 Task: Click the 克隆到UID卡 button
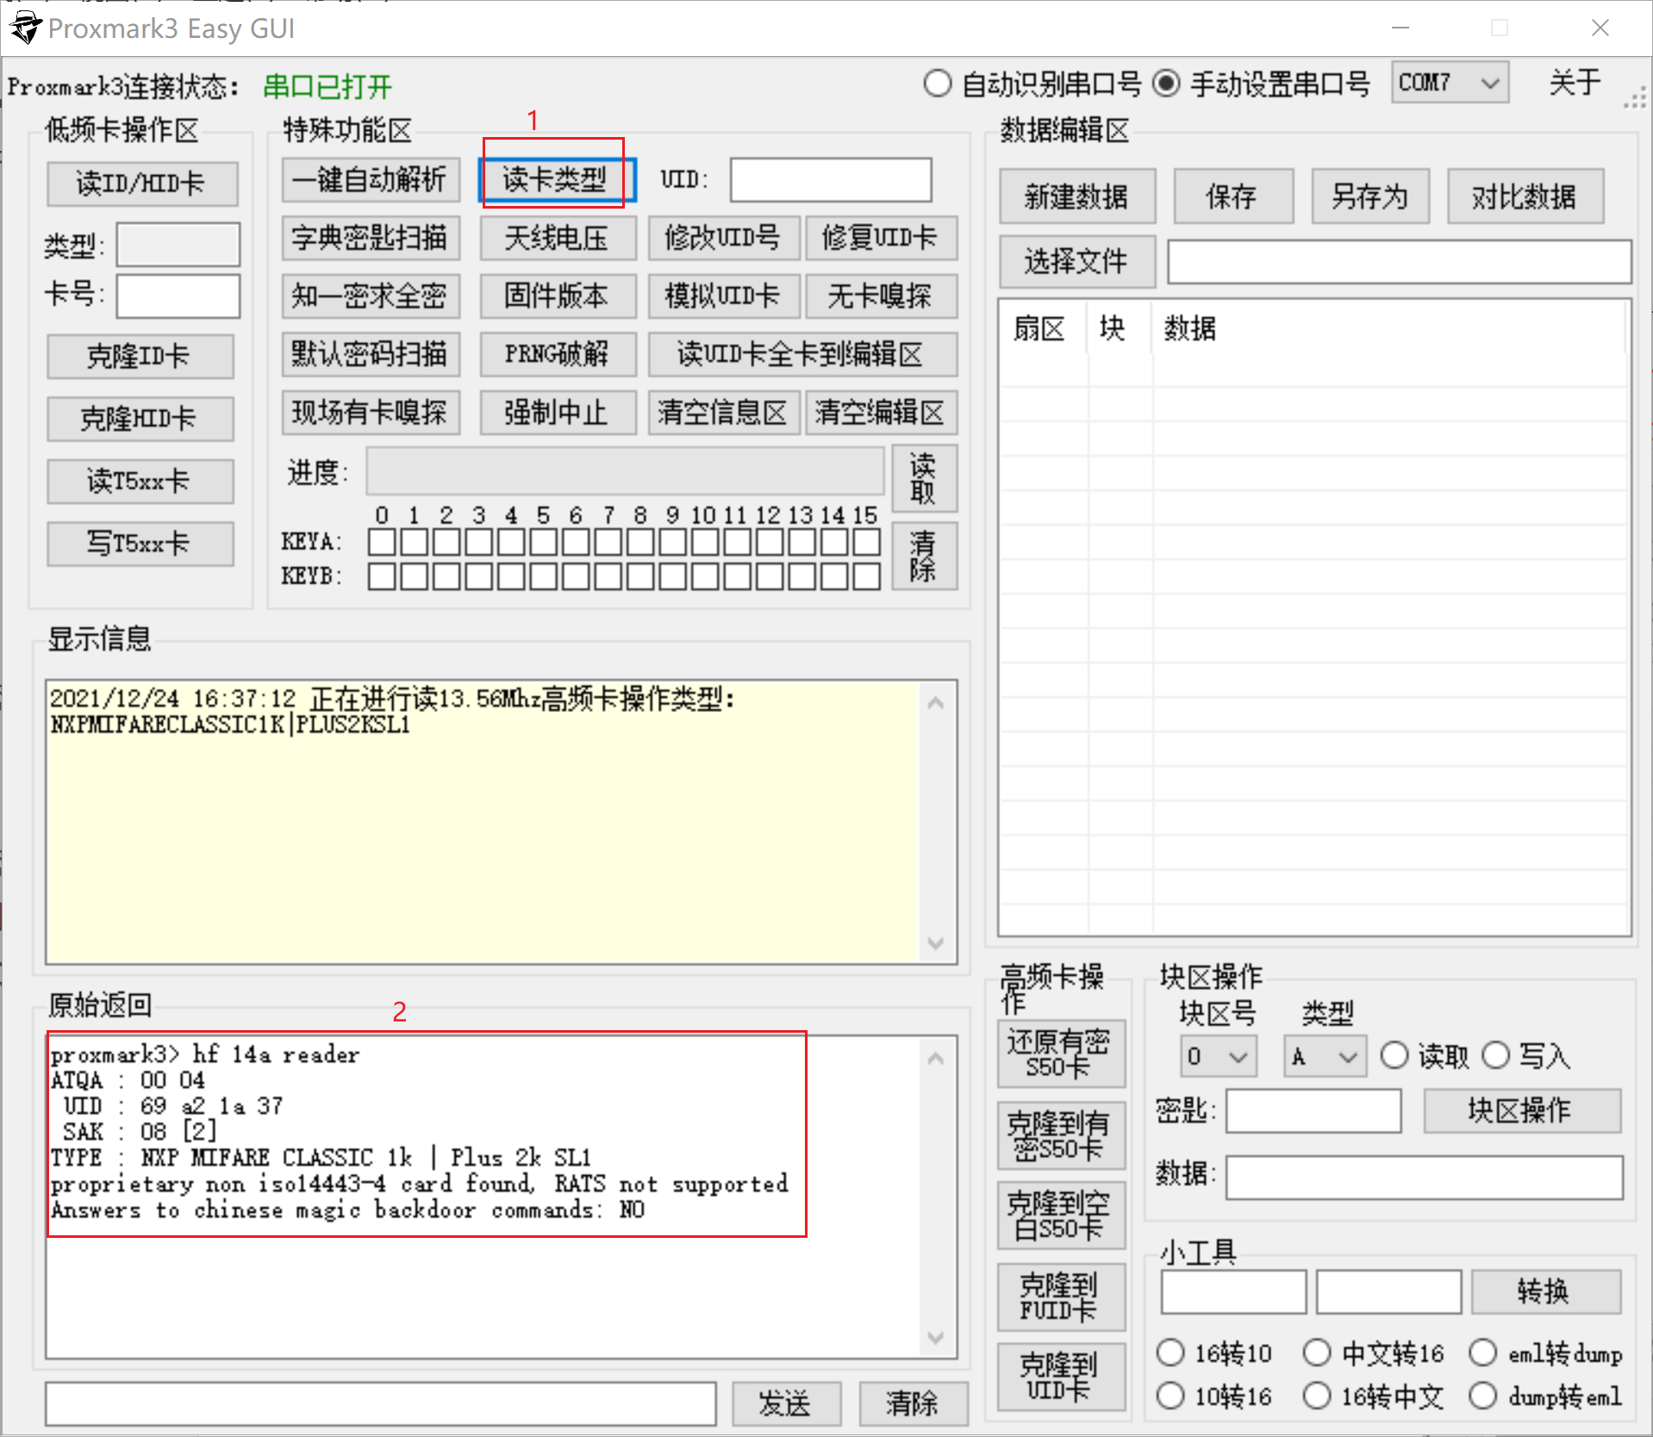coord(1062,1377)
